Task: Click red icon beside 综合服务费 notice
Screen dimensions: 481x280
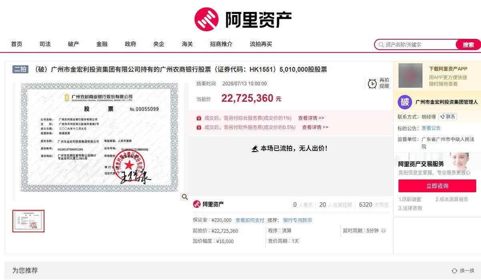Action: click(199, 118)
